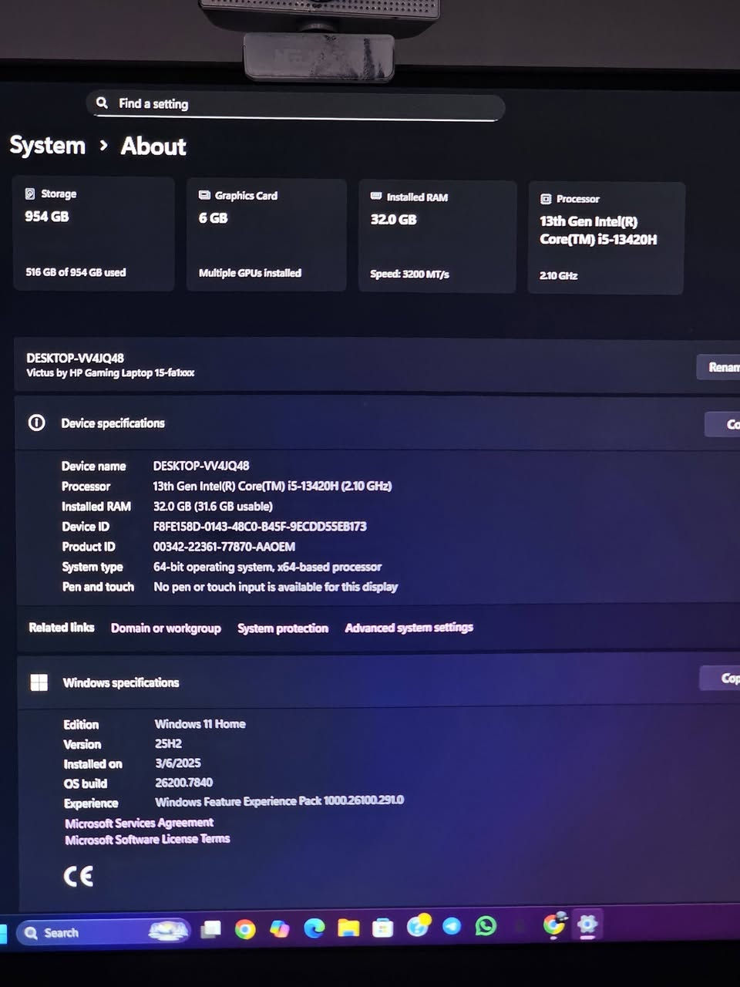Click the Settings gear in taskbar

pyautogui.click(x=587, y=924)
